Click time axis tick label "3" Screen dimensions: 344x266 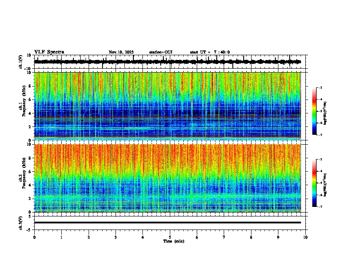pos(116,237)
